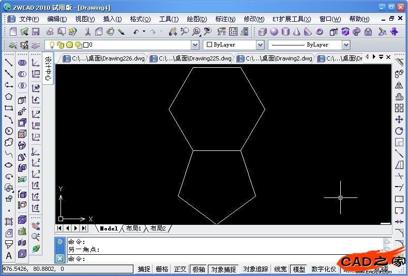Toggle 线宽 lineweight display

(x=280, y=269)
